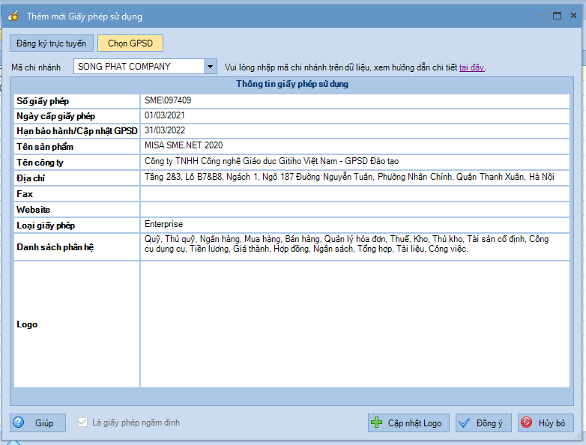Image resolution: width=586 pixels, height=445 pixels.
Task: Click the Loại giấy phép label
Action: tap(46, 225)
